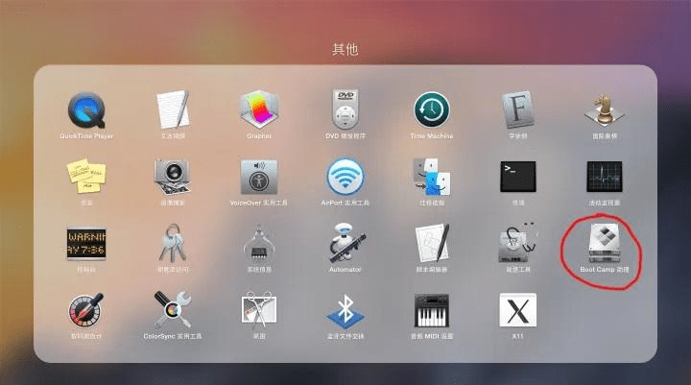The height and width of the screenshot is (385, 691).
Task: Launch Automator robot icon
Action: [345, 243]
